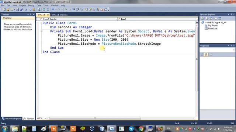The height and width of the screenshot is (132, 236).
Task: Click the Undo toolbar icon
Action: tap(53, 10)
